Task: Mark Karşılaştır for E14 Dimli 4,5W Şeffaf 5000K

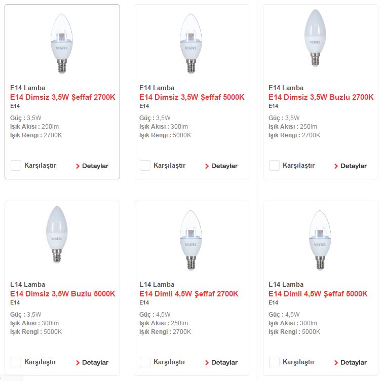Action: pos(275,362)
